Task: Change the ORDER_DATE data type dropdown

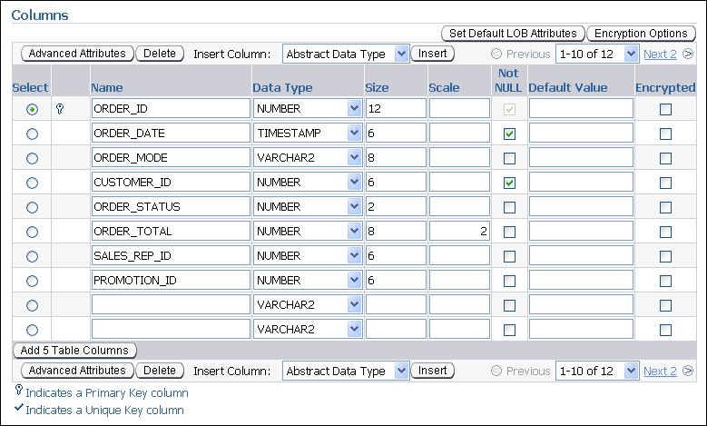Action: (308, 134)
